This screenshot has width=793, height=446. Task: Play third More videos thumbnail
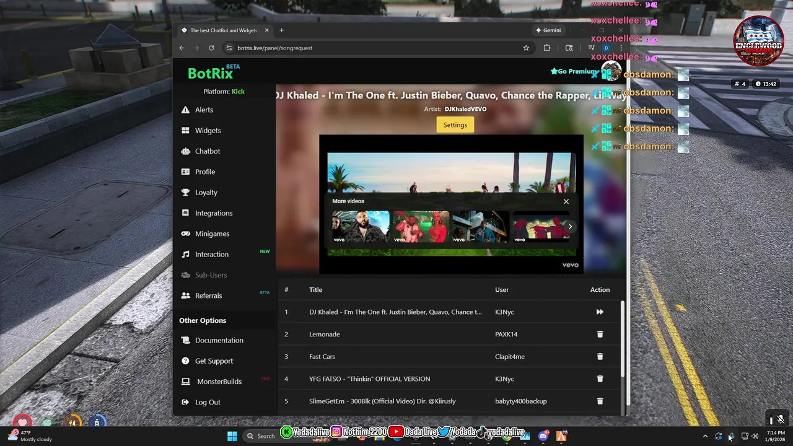481,227
